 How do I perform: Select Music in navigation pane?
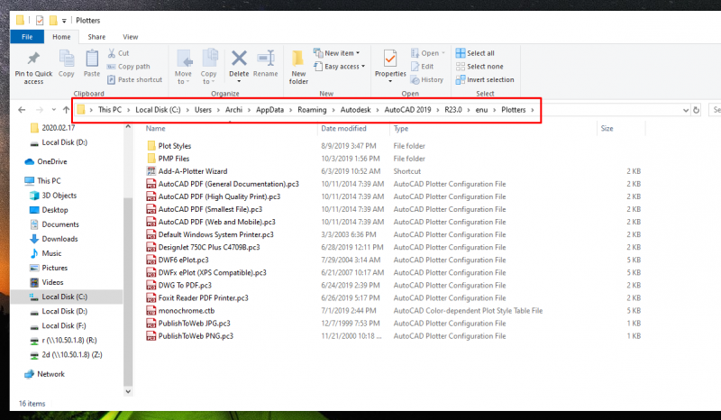[46, 253]
